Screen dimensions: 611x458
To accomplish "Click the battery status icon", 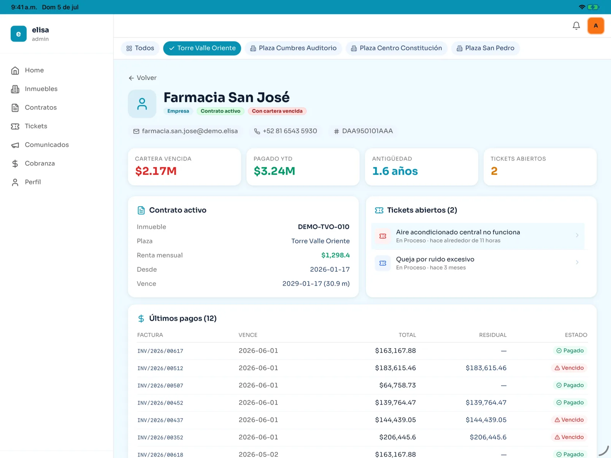I will [593, 7].
